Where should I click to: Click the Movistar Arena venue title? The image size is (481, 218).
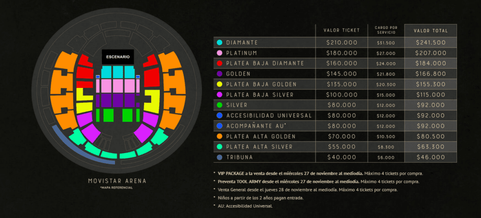click(x=117, y=181)
